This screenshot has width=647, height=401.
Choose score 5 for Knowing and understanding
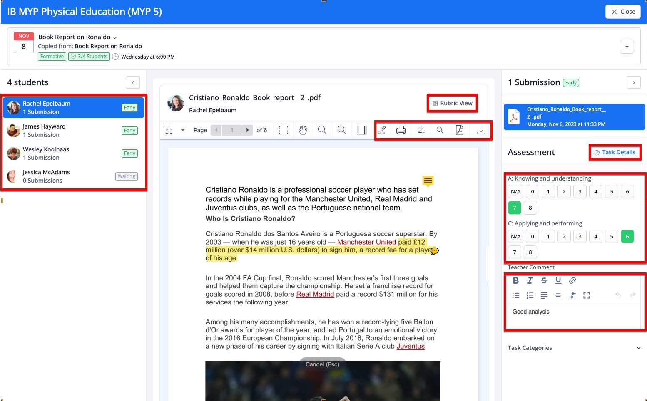point(611,191)
